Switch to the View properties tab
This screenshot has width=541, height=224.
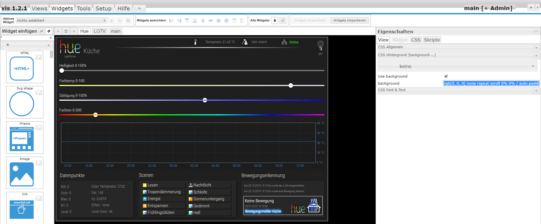tap(383, 40)
